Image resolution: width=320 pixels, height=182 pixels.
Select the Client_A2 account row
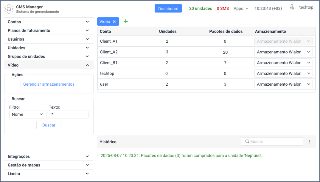pyautogui.click(x=206, y=52)
